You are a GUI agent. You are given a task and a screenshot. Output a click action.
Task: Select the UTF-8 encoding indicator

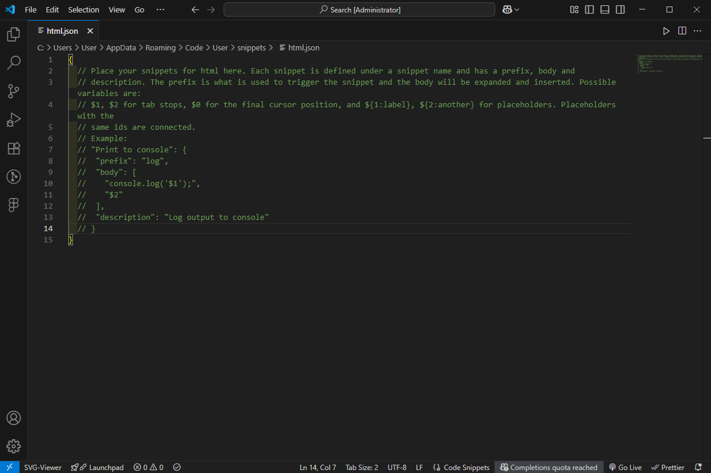(397, 467)
